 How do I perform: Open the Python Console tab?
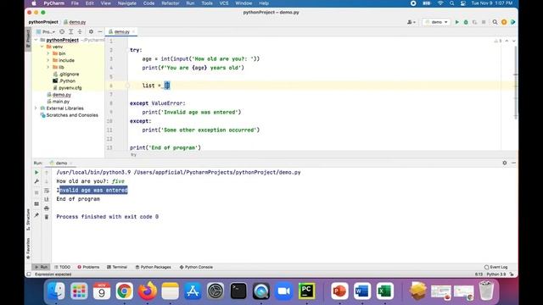pos(196,267)
